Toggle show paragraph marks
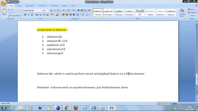 tap(89, 10)
